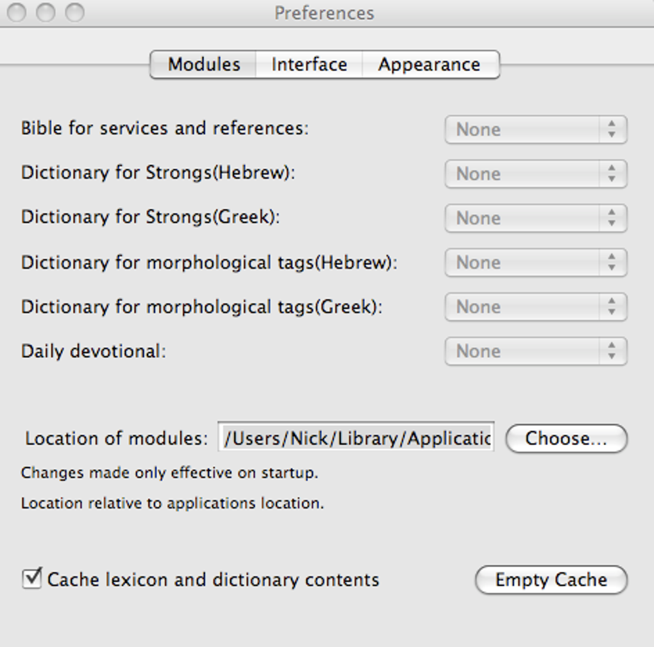Click the modules location path field
Screen dimensions: 654x647
pos(356,438)
